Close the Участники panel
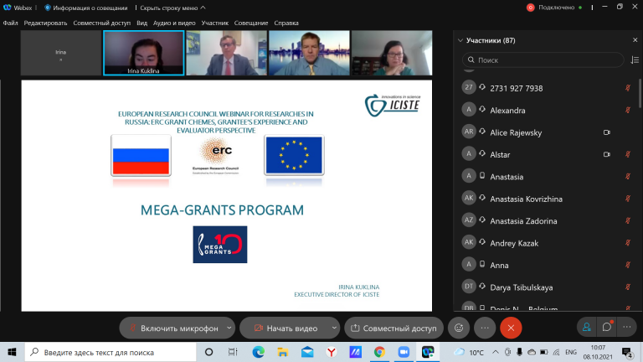This screenshot has height=362, width=643. click(635, 40)
